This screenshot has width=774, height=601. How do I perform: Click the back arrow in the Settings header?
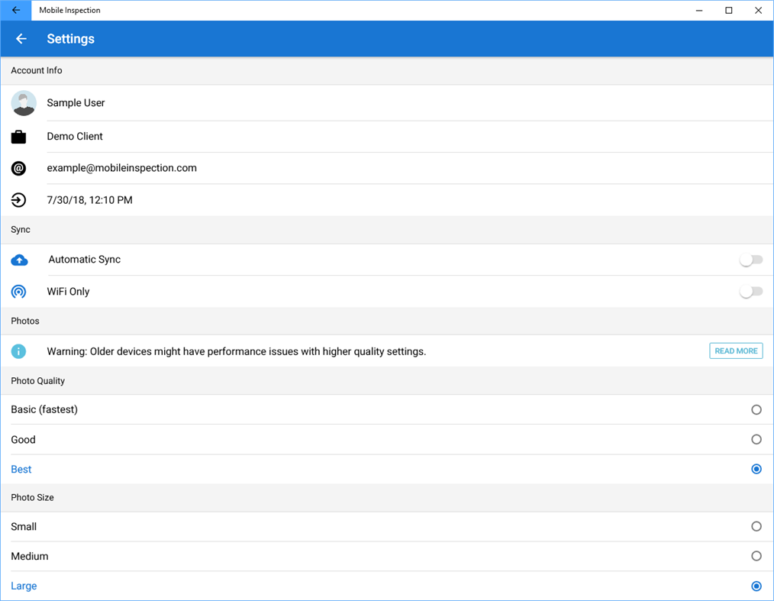click(x=21, y=38)
